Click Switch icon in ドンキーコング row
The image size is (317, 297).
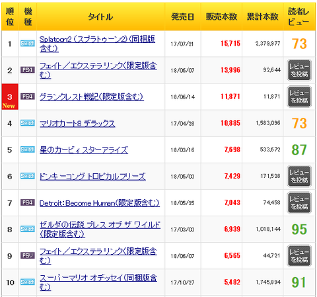(x=28, y=176)
